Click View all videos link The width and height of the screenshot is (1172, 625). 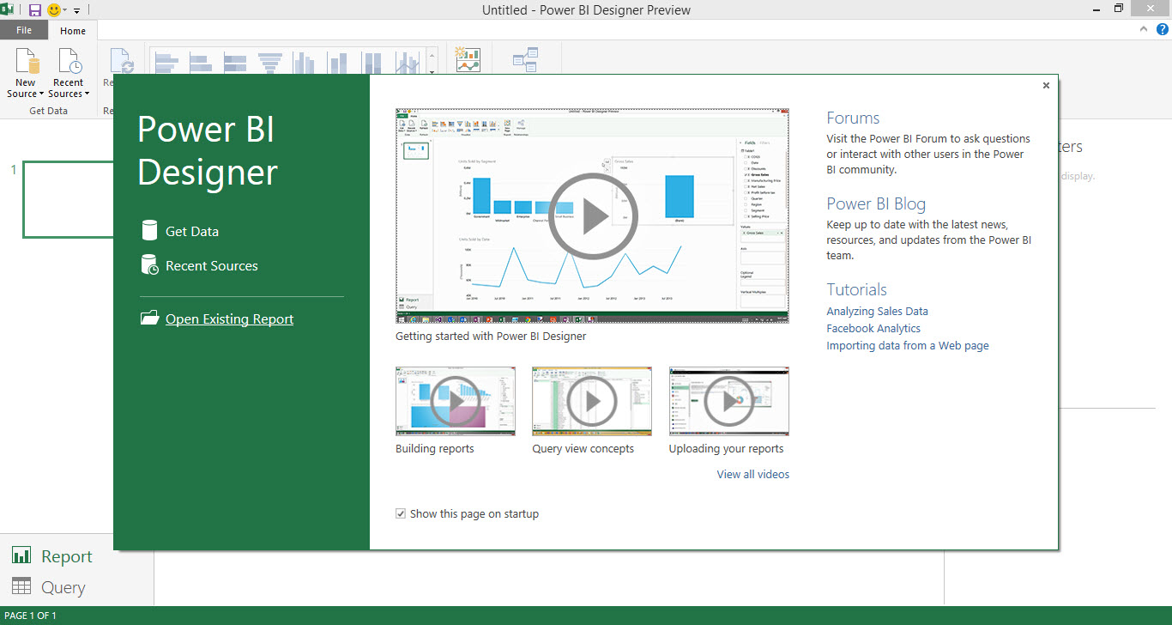point(752,474)
